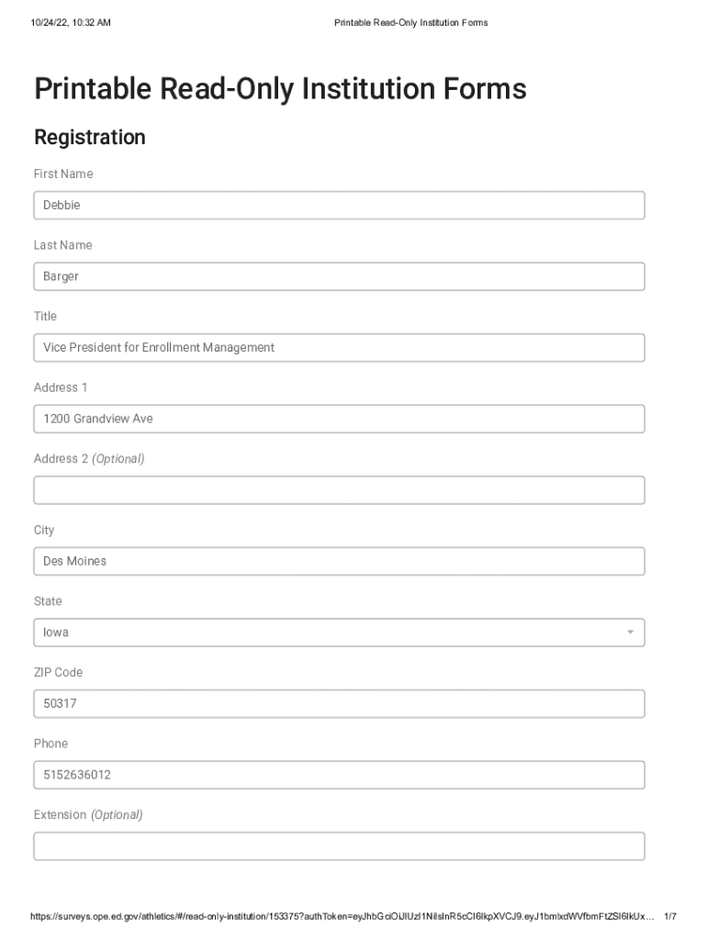Image resolution: width=707 pixels, height=940 pixels.
Task: Select the Phone field with 5152636012
Action: [x=339, y=774]
